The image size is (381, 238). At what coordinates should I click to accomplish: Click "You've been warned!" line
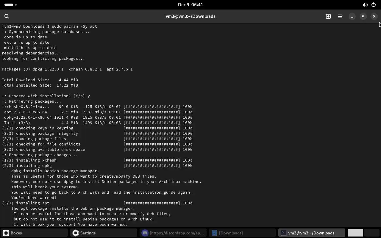click(x=34, y=198)
